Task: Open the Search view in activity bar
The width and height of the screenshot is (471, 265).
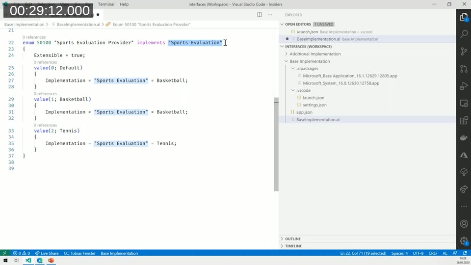Action: click(x=464, y=34)
